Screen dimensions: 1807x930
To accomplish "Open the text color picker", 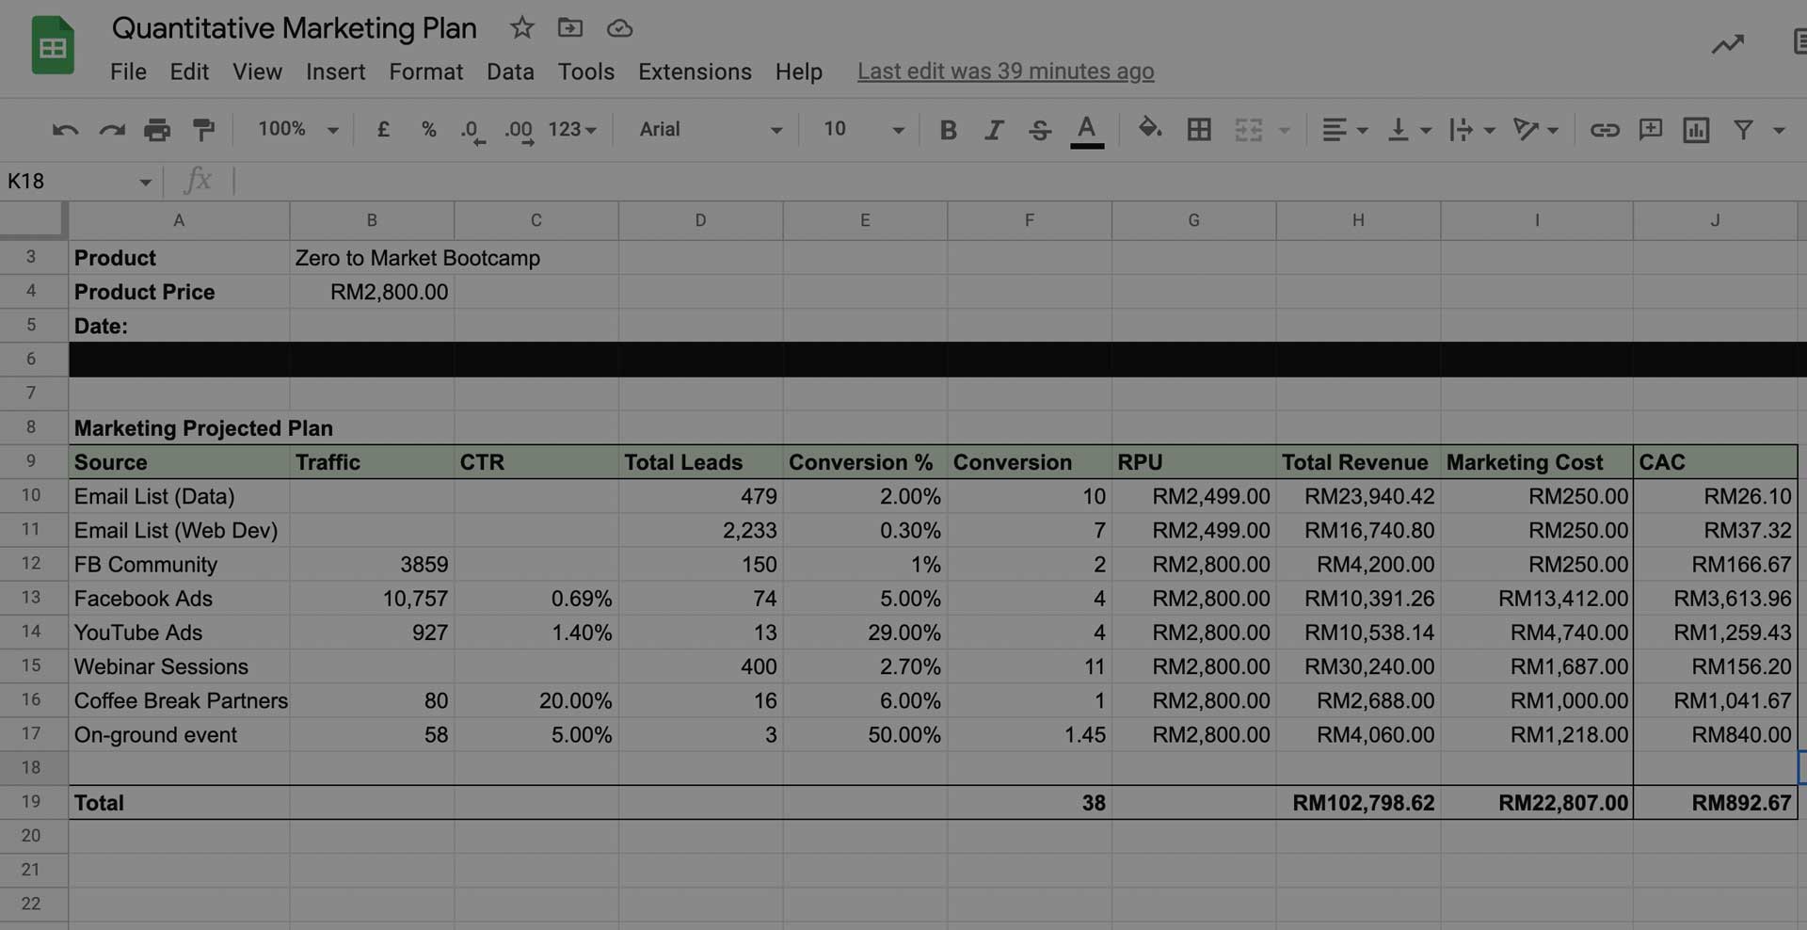I will tap(1086, 129).
